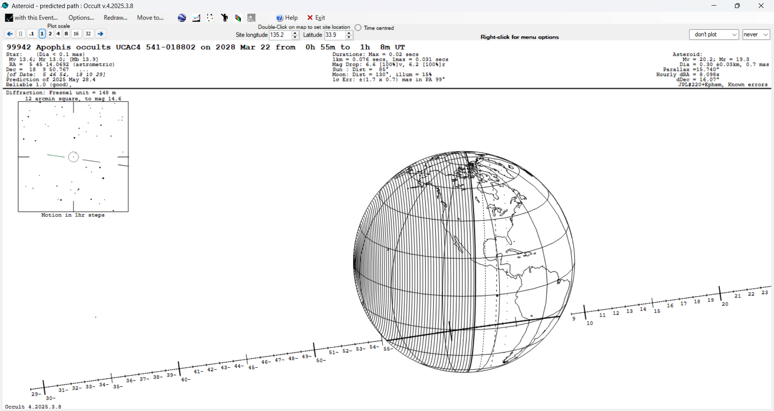This screenshot has height=411, width=774.
Task: Click time tick label 20 on path
Action: coord(725,304)
